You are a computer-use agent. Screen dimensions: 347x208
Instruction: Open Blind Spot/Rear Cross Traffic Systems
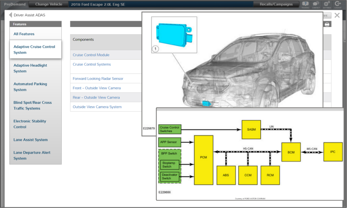click(x=32, y=105)
